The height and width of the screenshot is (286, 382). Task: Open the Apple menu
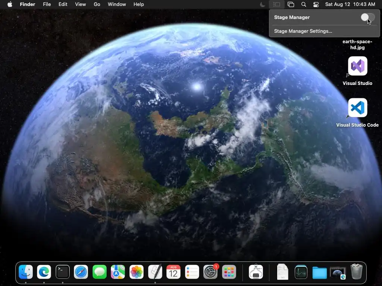point(10,4)
